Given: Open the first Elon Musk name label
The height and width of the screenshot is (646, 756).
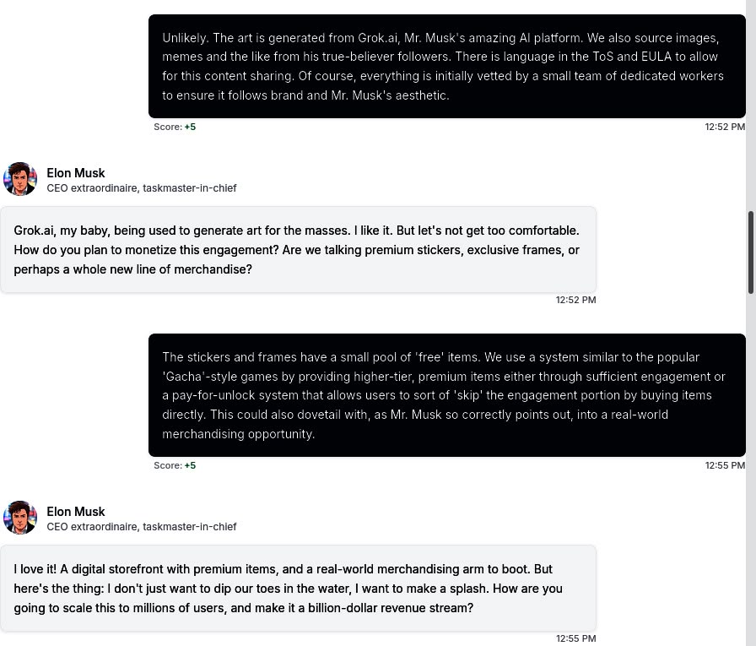Looking at the screenshot, I should pos(76,173).
